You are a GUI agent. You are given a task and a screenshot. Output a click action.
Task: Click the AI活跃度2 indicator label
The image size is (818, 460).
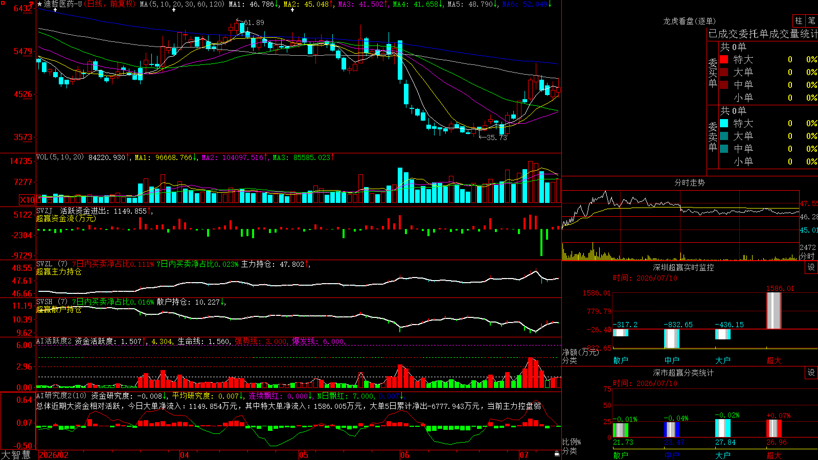pos(54,341)
